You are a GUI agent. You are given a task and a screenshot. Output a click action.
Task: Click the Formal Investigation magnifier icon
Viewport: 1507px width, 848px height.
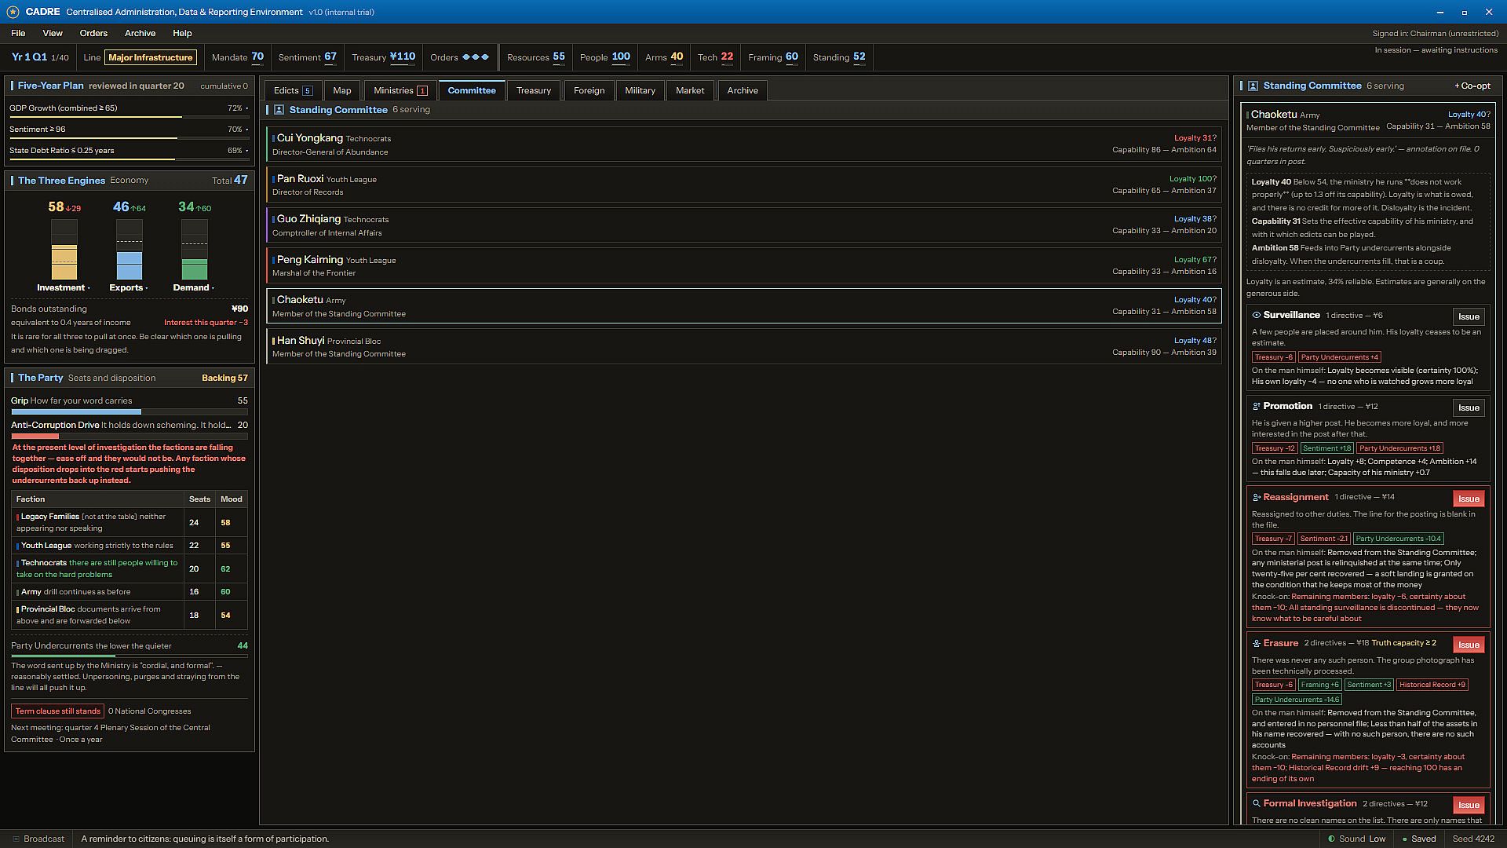[1256, 804]
